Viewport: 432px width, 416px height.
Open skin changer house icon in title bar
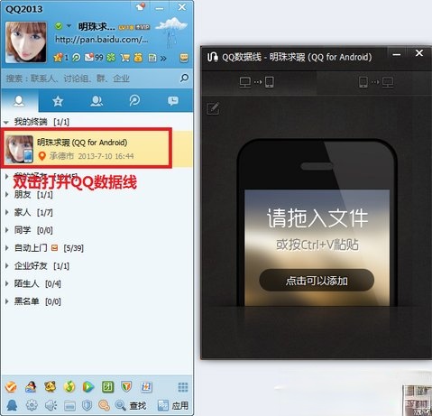point(141,6)
